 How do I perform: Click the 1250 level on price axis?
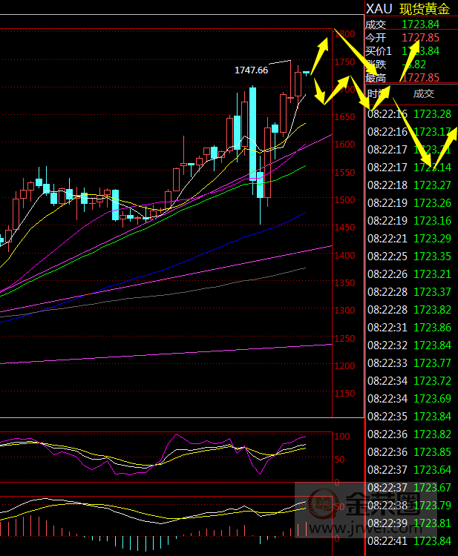click(344, 339)
